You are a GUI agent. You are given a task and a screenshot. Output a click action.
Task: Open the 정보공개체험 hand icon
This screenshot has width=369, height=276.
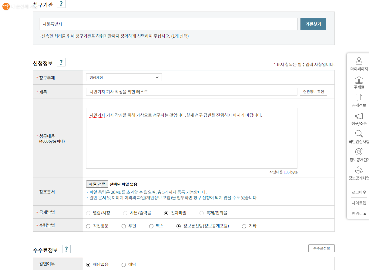tap(359, 170)
